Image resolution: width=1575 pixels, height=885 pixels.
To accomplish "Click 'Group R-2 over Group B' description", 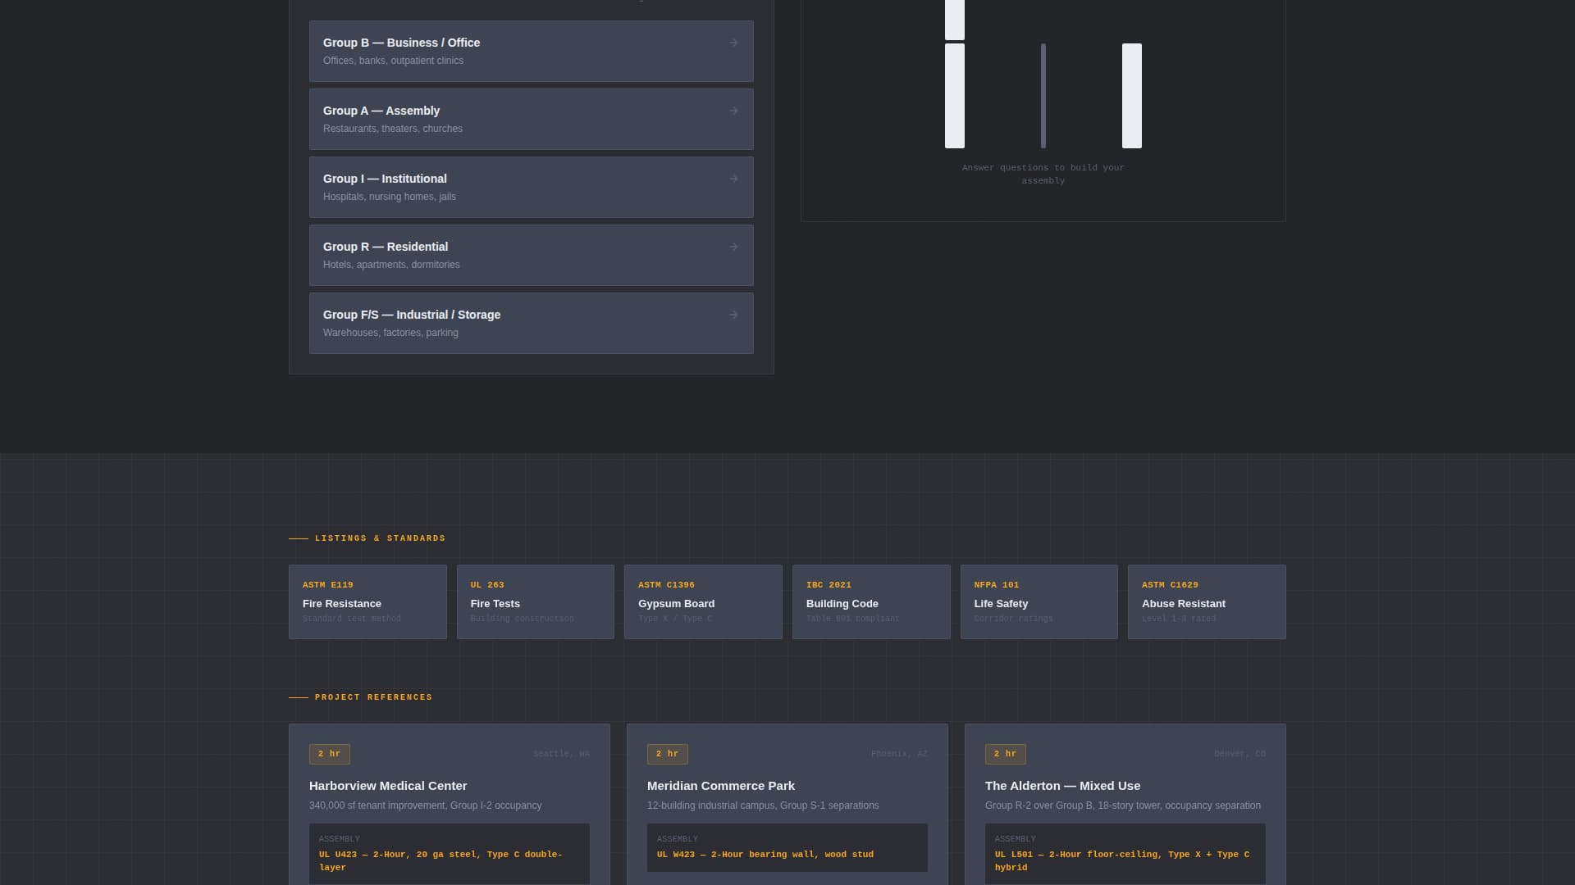I will [x=1123, y=806].
